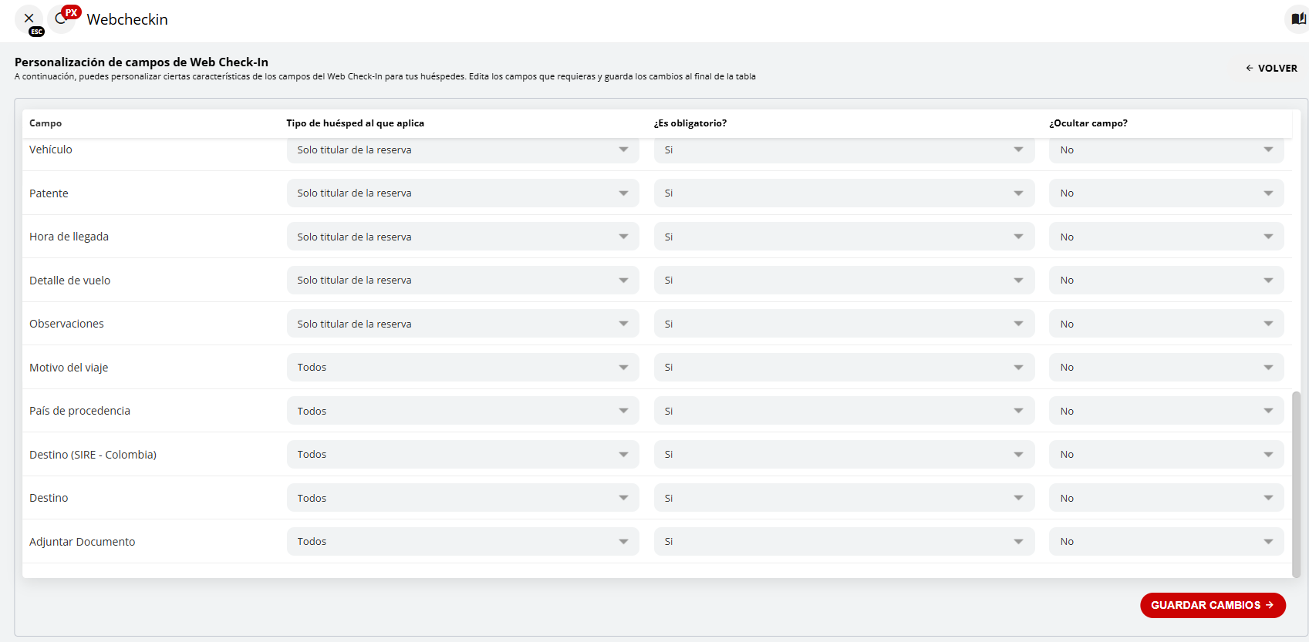Expand Ocultar campo dropdown for País de procedencia
This screenshot has height=642, width=1309.
click(x=1166, y=411)
